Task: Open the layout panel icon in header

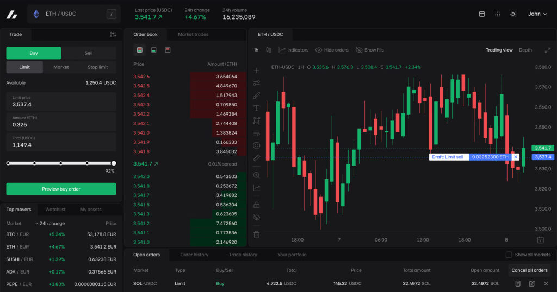Action: pyautogui.click(x=482, y=14)
